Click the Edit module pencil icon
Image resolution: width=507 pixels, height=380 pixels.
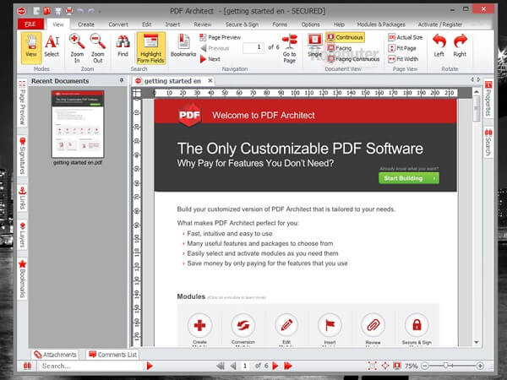[286, 325]
